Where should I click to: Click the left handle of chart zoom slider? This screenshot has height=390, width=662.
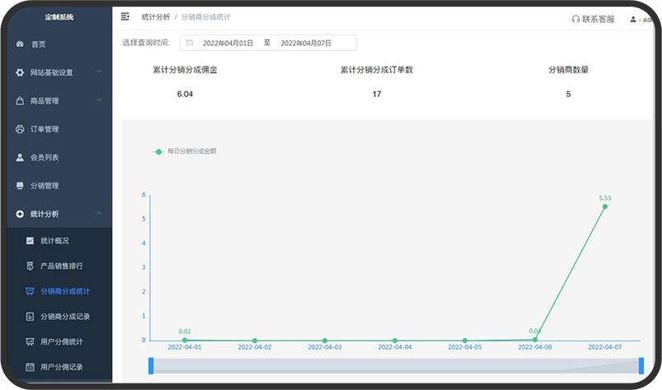pos(152,365)
